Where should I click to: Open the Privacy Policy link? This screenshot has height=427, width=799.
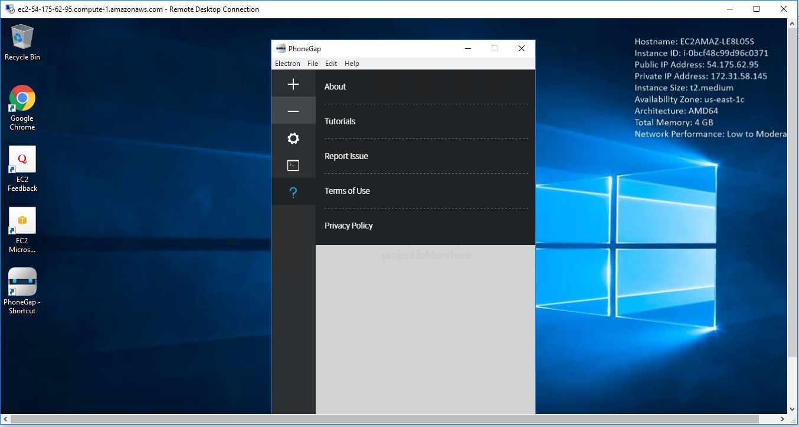pos(349,226)
